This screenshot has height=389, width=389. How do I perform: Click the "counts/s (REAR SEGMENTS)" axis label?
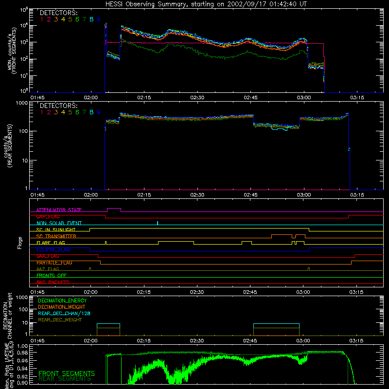point(8,146)
